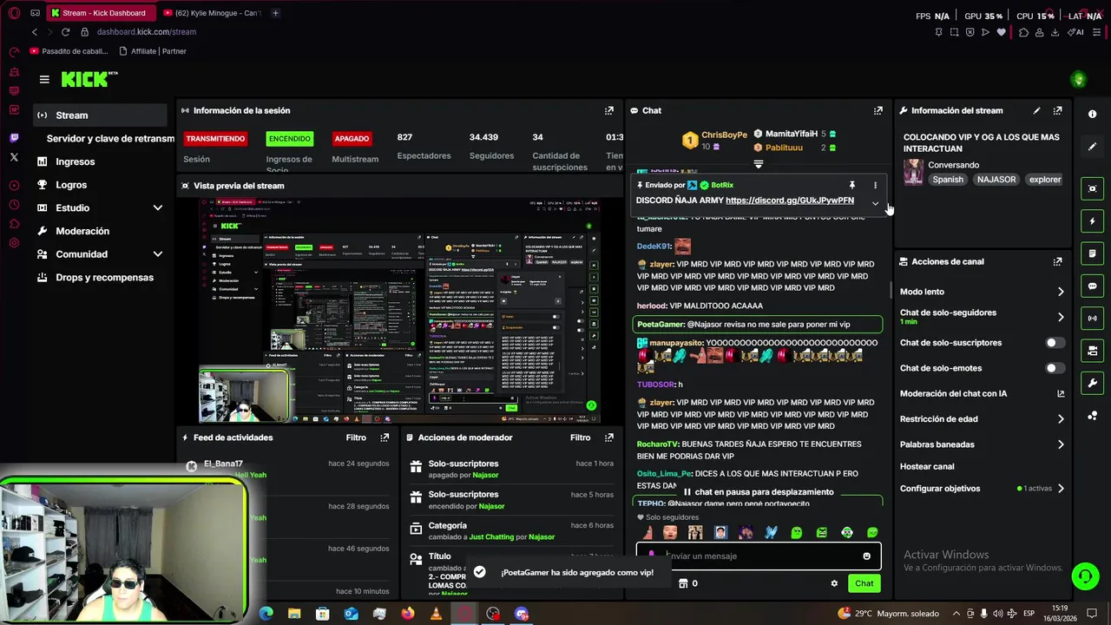Click the taskbar weather widget
Screen dimensions: 1111x625
coord(888,614)
